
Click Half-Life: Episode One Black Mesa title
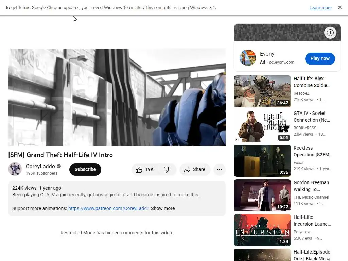(x=312, y=255)
